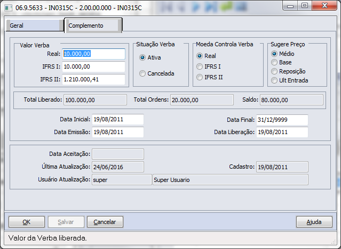Choose IFRS II currency radio option
The height and width of the screenshot is (249, 341).
209,77
